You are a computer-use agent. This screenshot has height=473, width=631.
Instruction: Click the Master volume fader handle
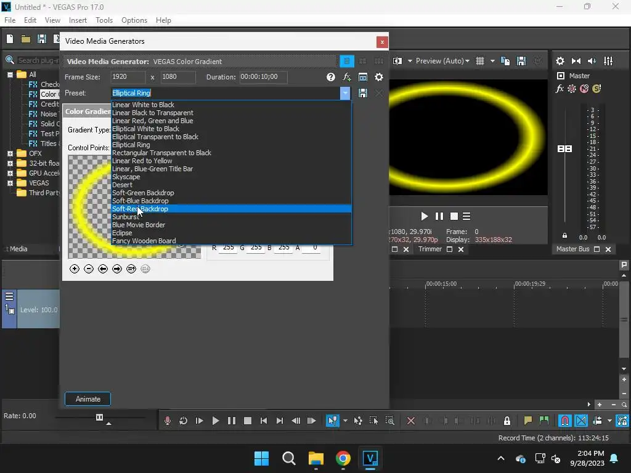(x=564, y=149)
